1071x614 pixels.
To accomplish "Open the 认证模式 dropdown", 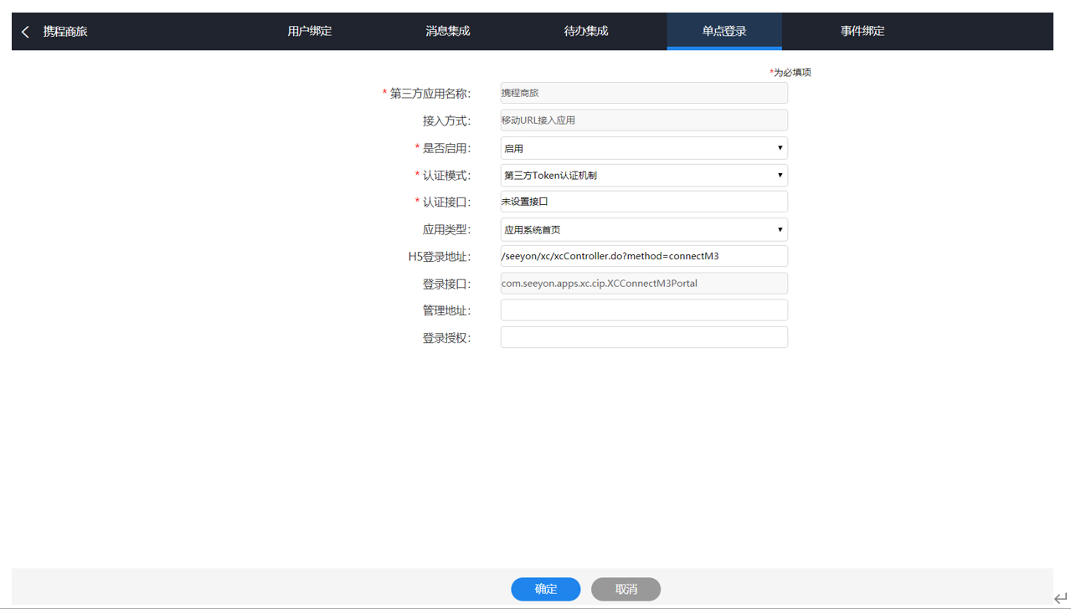I will pyautogui.click(x=643, y=176).
